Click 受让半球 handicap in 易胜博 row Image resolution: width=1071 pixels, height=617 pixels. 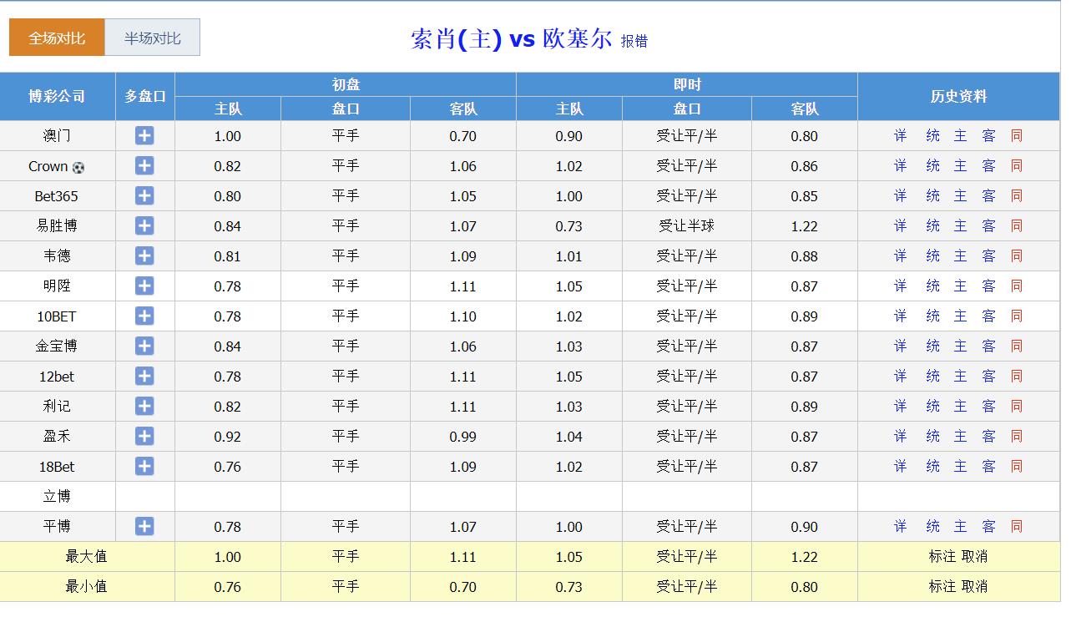point(687,226)
